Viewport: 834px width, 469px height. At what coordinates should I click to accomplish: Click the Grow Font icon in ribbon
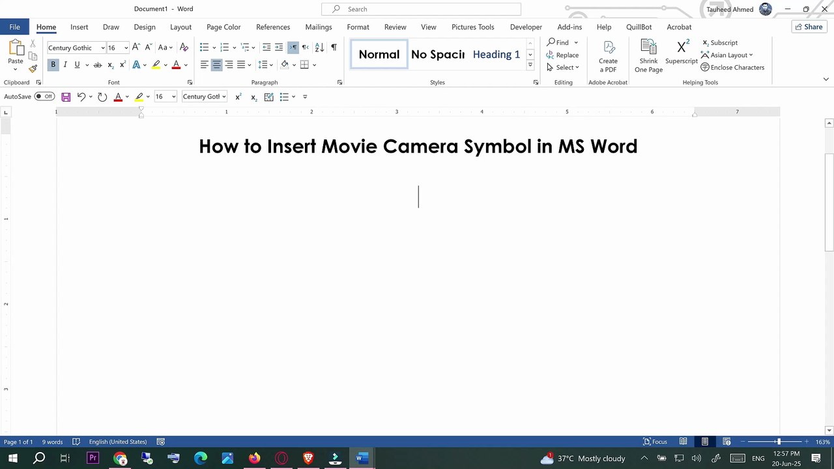136,48
